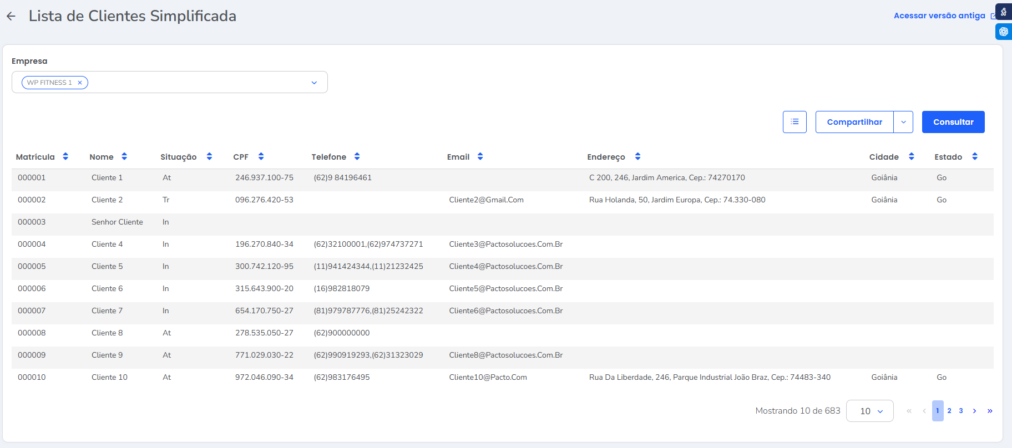Go to page 2 of results
Viewport: 1012px width, 448px height.
pyautogui.click(x=949, y=411)
